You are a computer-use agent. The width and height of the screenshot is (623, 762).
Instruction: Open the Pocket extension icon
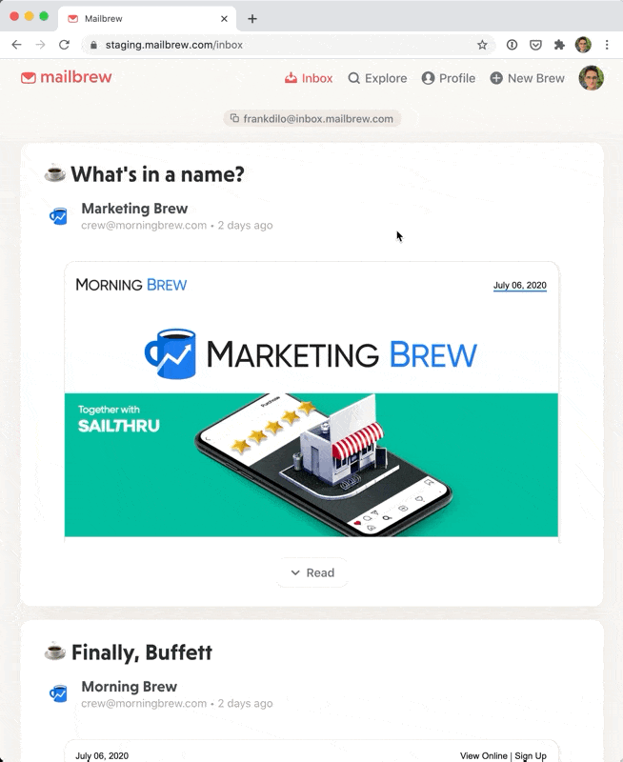(x=535, y=45)
